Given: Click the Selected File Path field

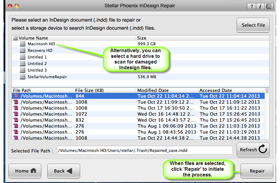Looking at the screenshot, I should click(x=145, y=150).
